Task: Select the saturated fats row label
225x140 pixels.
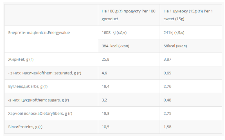Action: [44, 73]
